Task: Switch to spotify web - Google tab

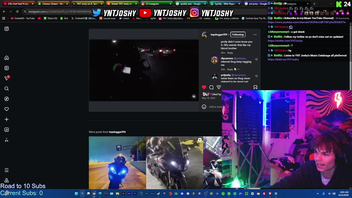Action: click(x=190, y=4)
